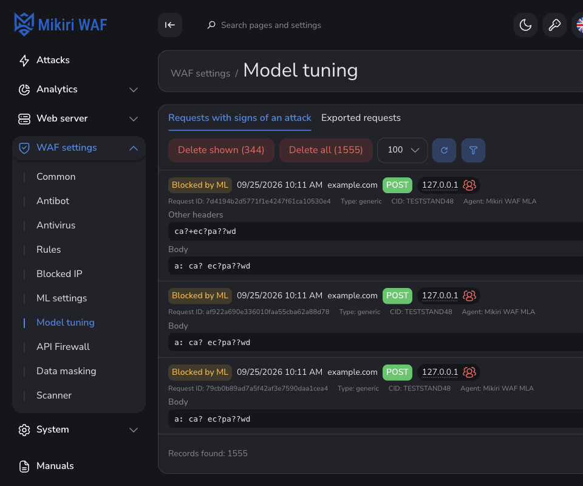Image resolution: width=583 pixels, height=486 pixels.
Task: Open API Firewall page
Action: click(63, 347)
